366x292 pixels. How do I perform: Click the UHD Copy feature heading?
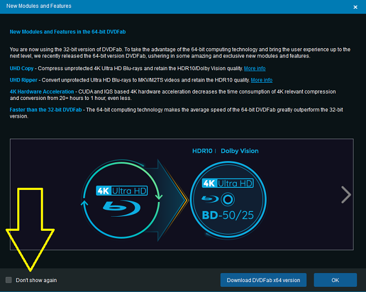[x=21, y=69]
